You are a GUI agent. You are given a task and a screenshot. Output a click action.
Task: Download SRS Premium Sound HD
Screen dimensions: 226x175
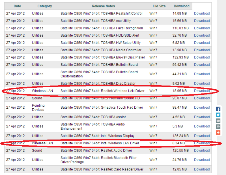coord(202,98)
